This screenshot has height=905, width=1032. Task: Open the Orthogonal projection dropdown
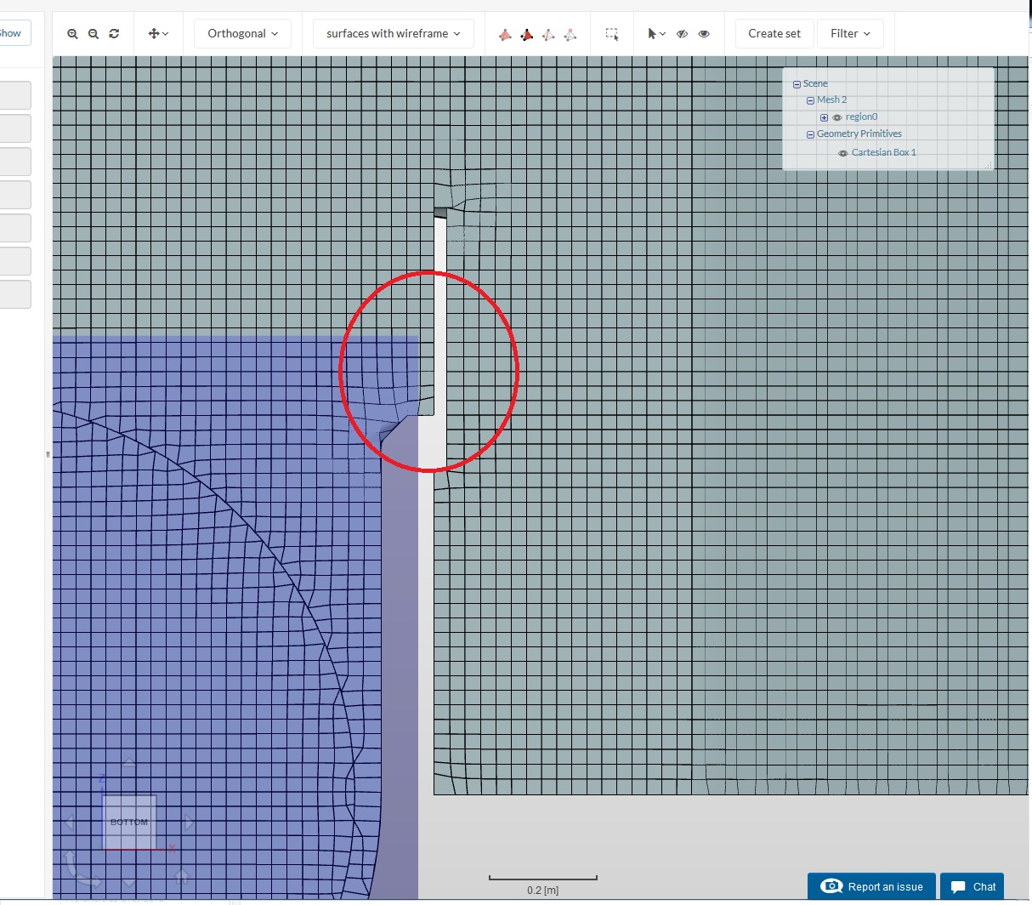pos(242,33)
